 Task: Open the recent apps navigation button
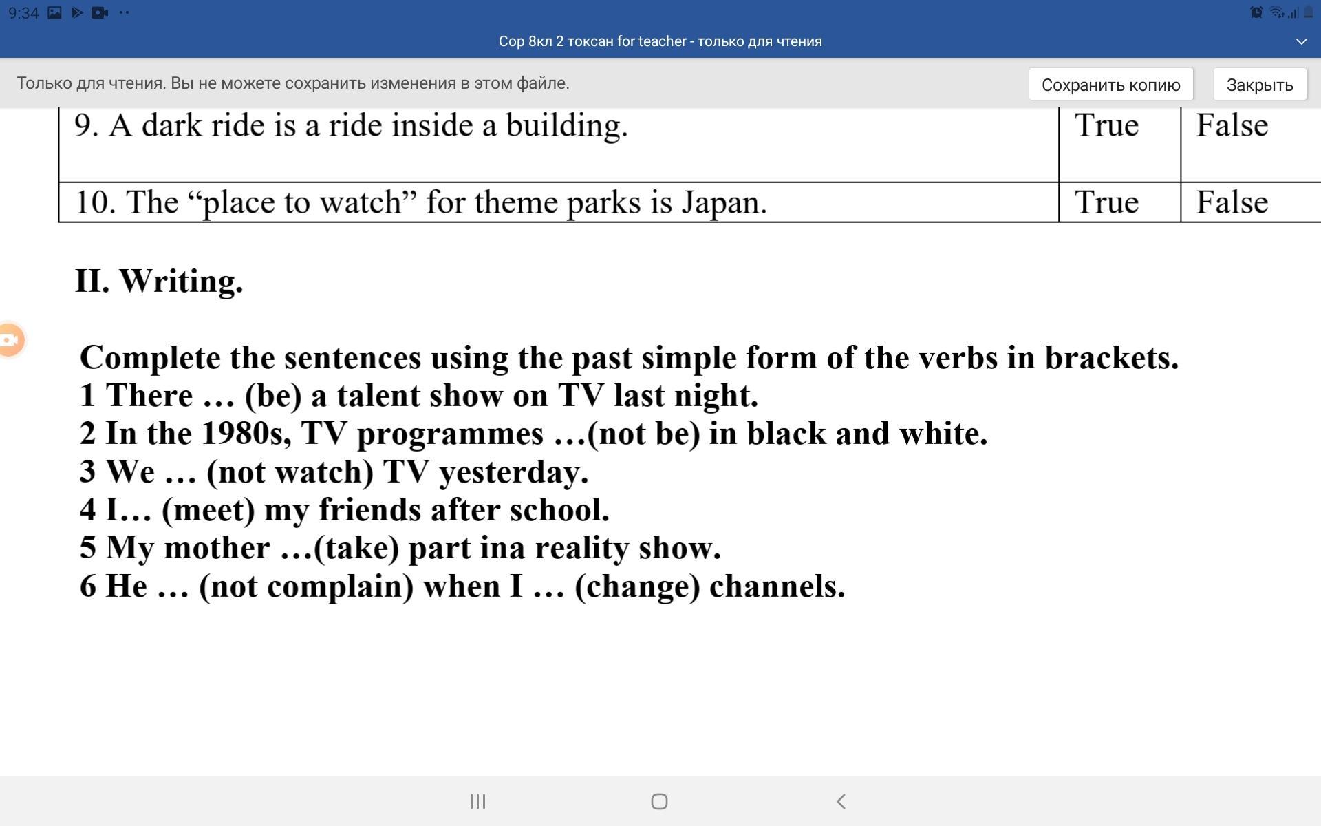coord(477,801)
